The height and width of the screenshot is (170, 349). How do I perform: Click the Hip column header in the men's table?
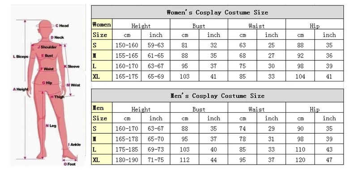315,109
